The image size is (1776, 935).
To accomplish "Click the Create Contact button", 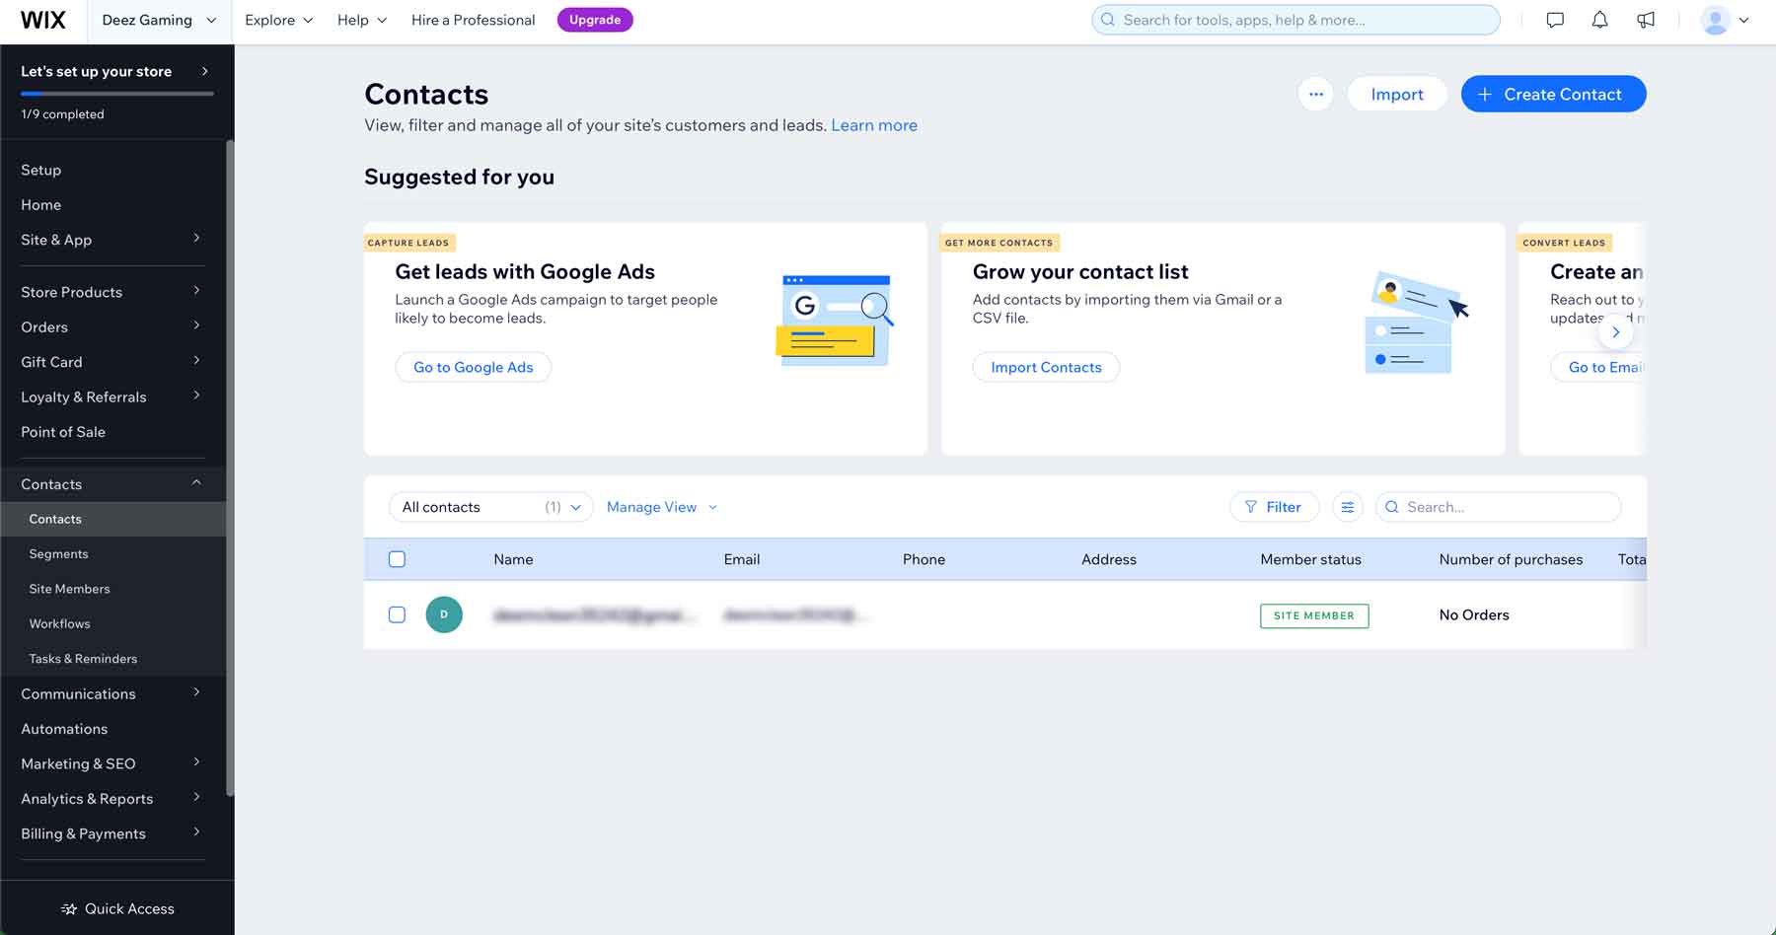I will pos(1552,95).
